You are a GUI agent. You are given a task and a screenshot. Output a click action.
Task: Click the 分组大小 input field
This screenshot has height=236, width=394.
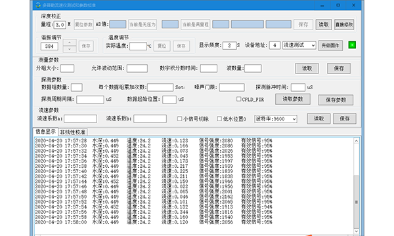coord(68,68)
